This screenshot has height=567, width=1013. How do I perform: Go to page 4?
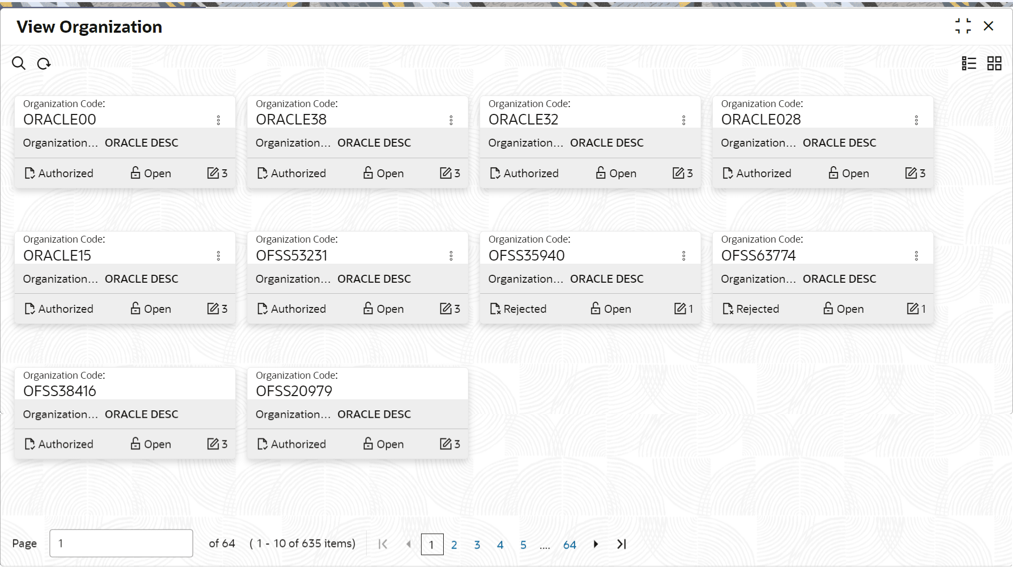500,545
